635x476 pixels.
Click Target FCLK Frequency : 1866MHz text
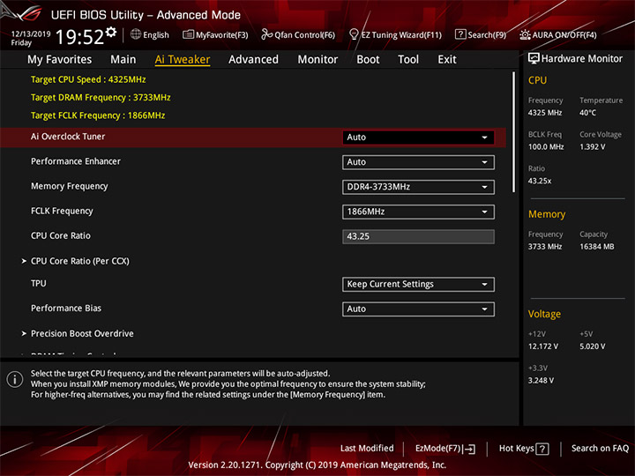98,115
